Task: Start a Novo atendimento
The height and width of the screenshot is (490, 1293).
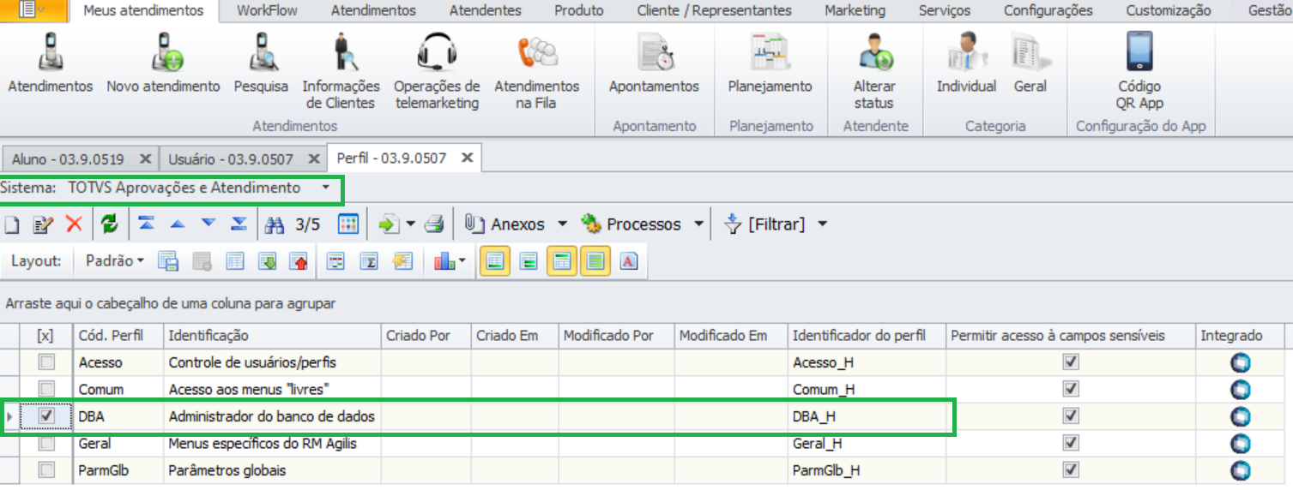Action: tap(163, 63)
